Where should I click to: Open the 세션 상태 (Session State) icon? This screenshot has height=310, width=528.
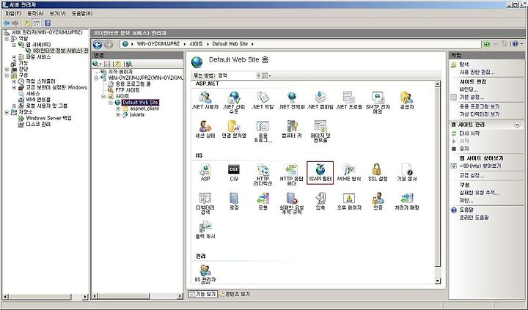205,129
